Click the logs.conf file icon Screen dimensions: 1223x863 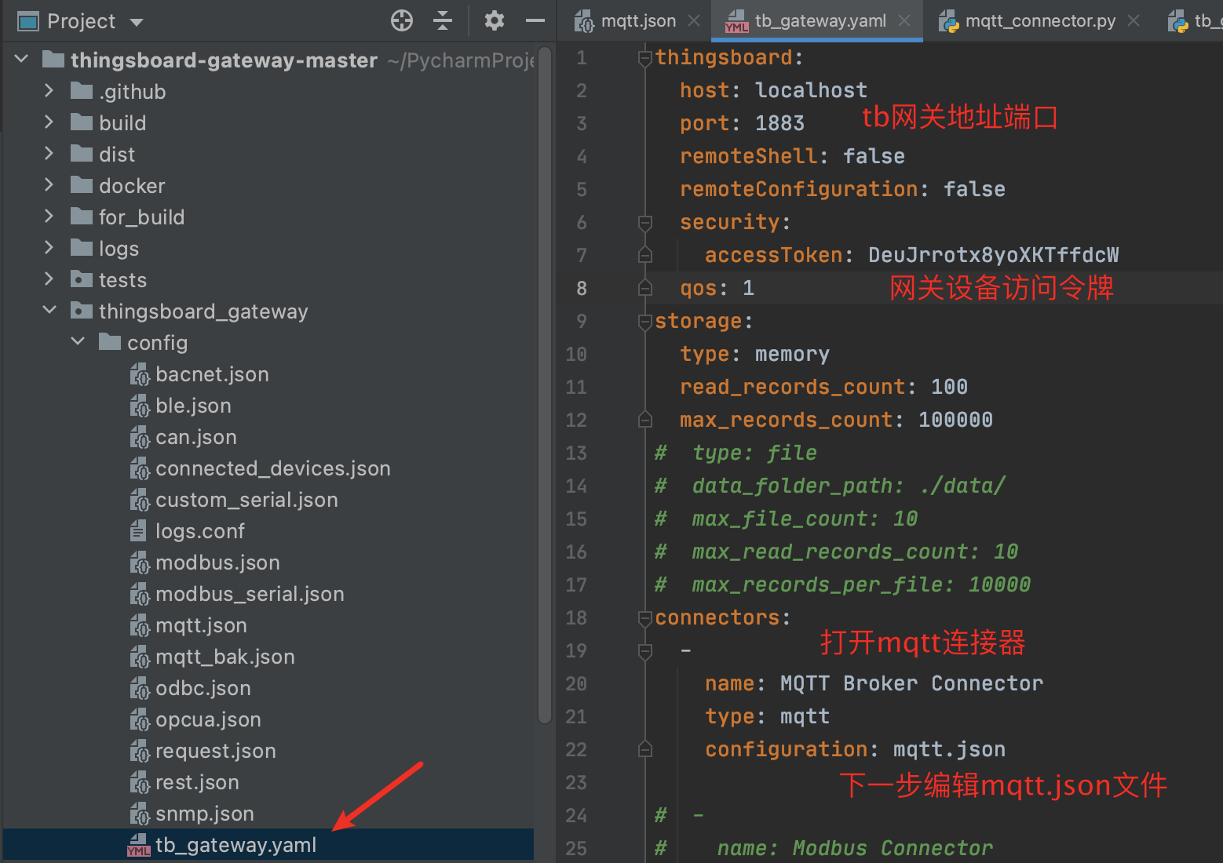[x=138, y=531]
